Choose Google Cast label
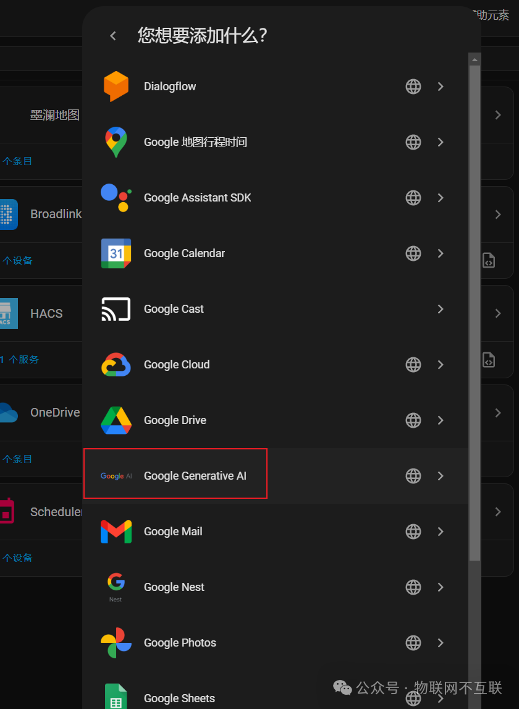The image size is (519, 709). tap(174, 309)
